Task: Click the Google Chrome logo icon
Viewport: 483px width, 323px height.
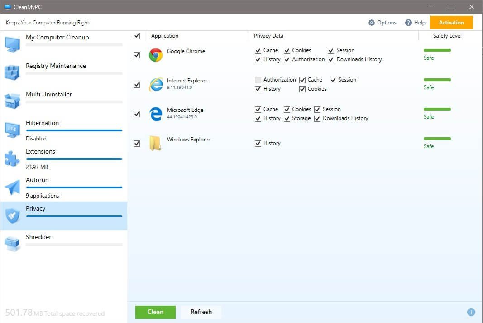Action: click(156, 55)
